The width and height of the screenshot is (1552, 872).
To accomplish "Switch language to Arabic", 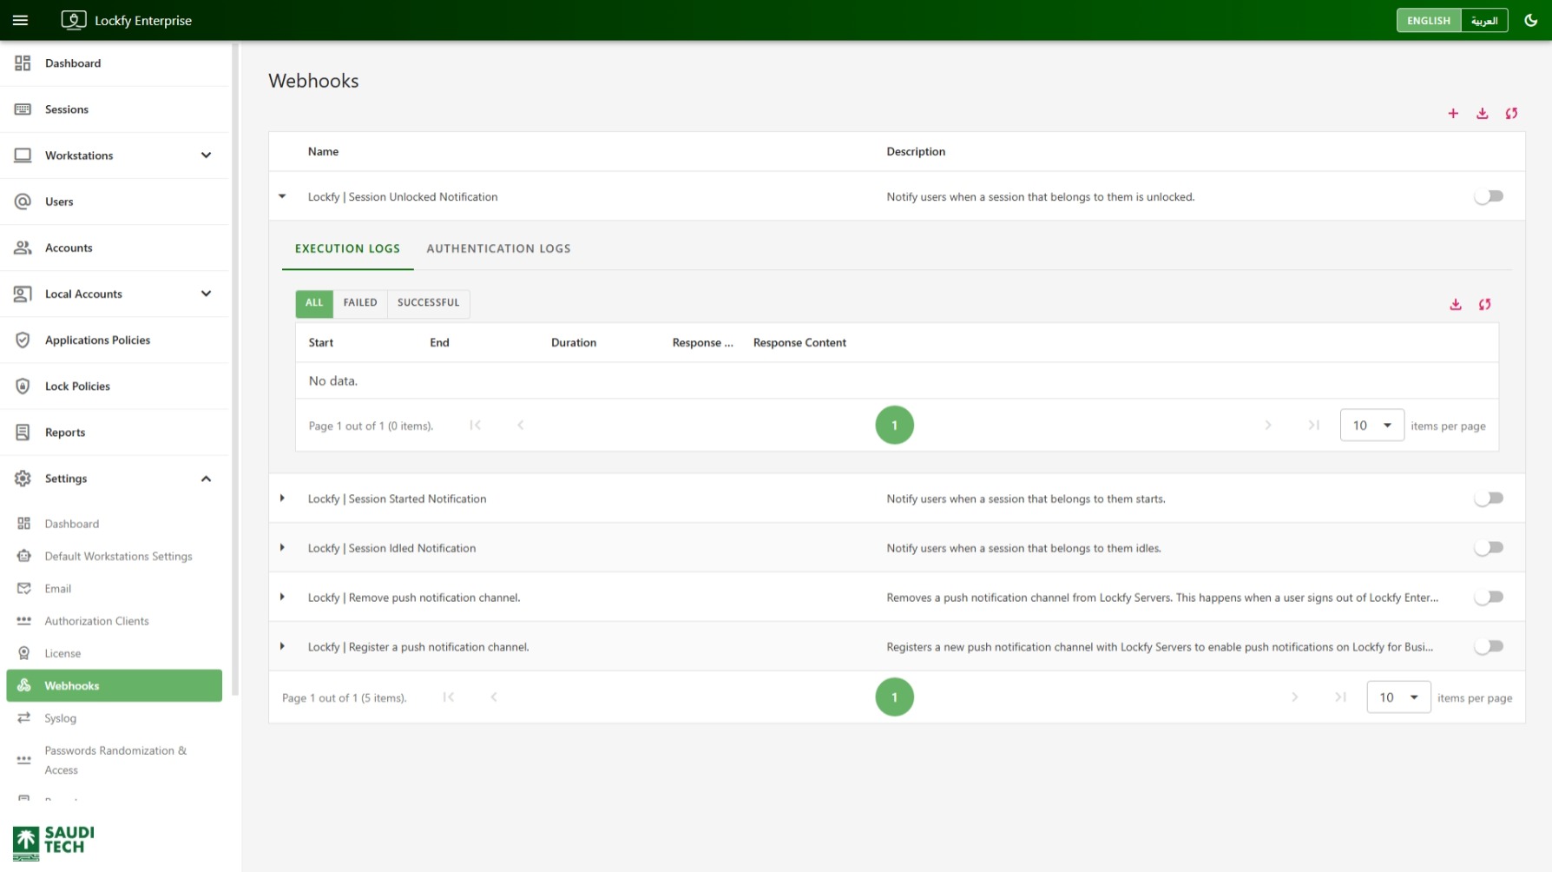I will (1484, 21).
